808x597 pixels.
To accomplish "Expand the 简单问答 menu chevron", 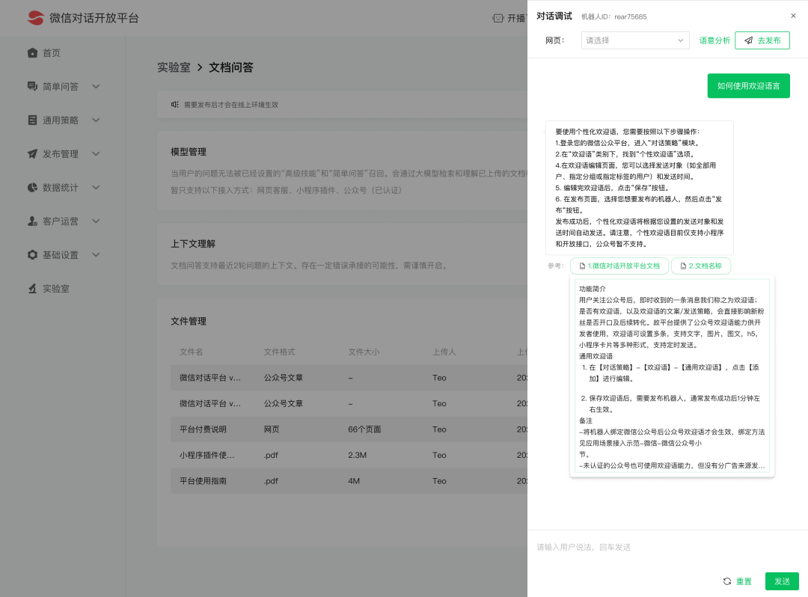I will 96,87.
